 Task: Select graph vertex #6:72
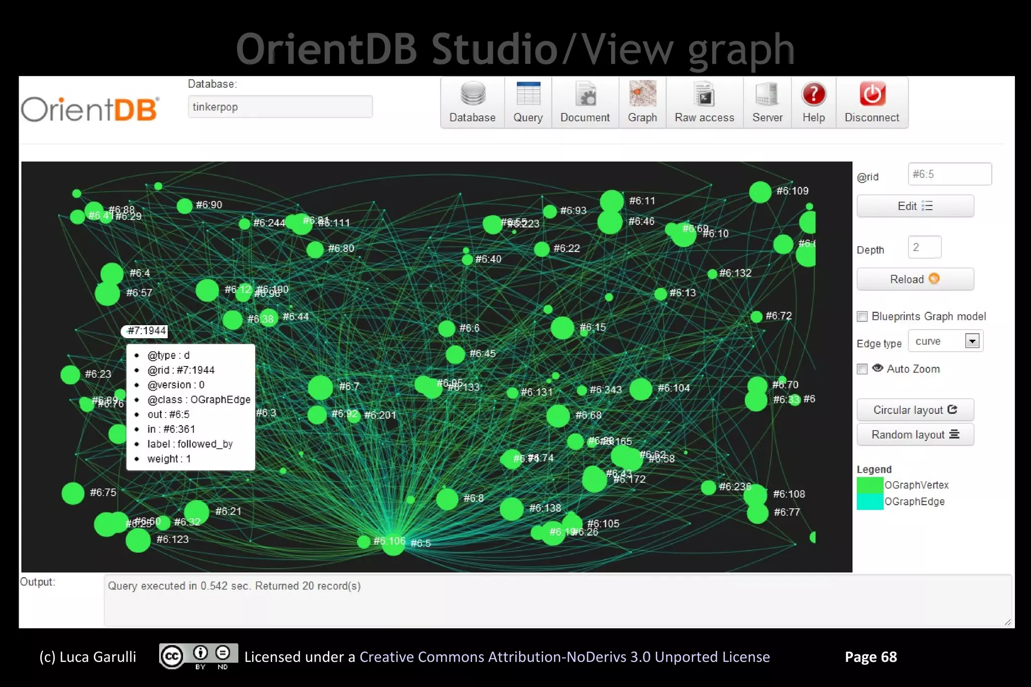click(x=756, y=317)
